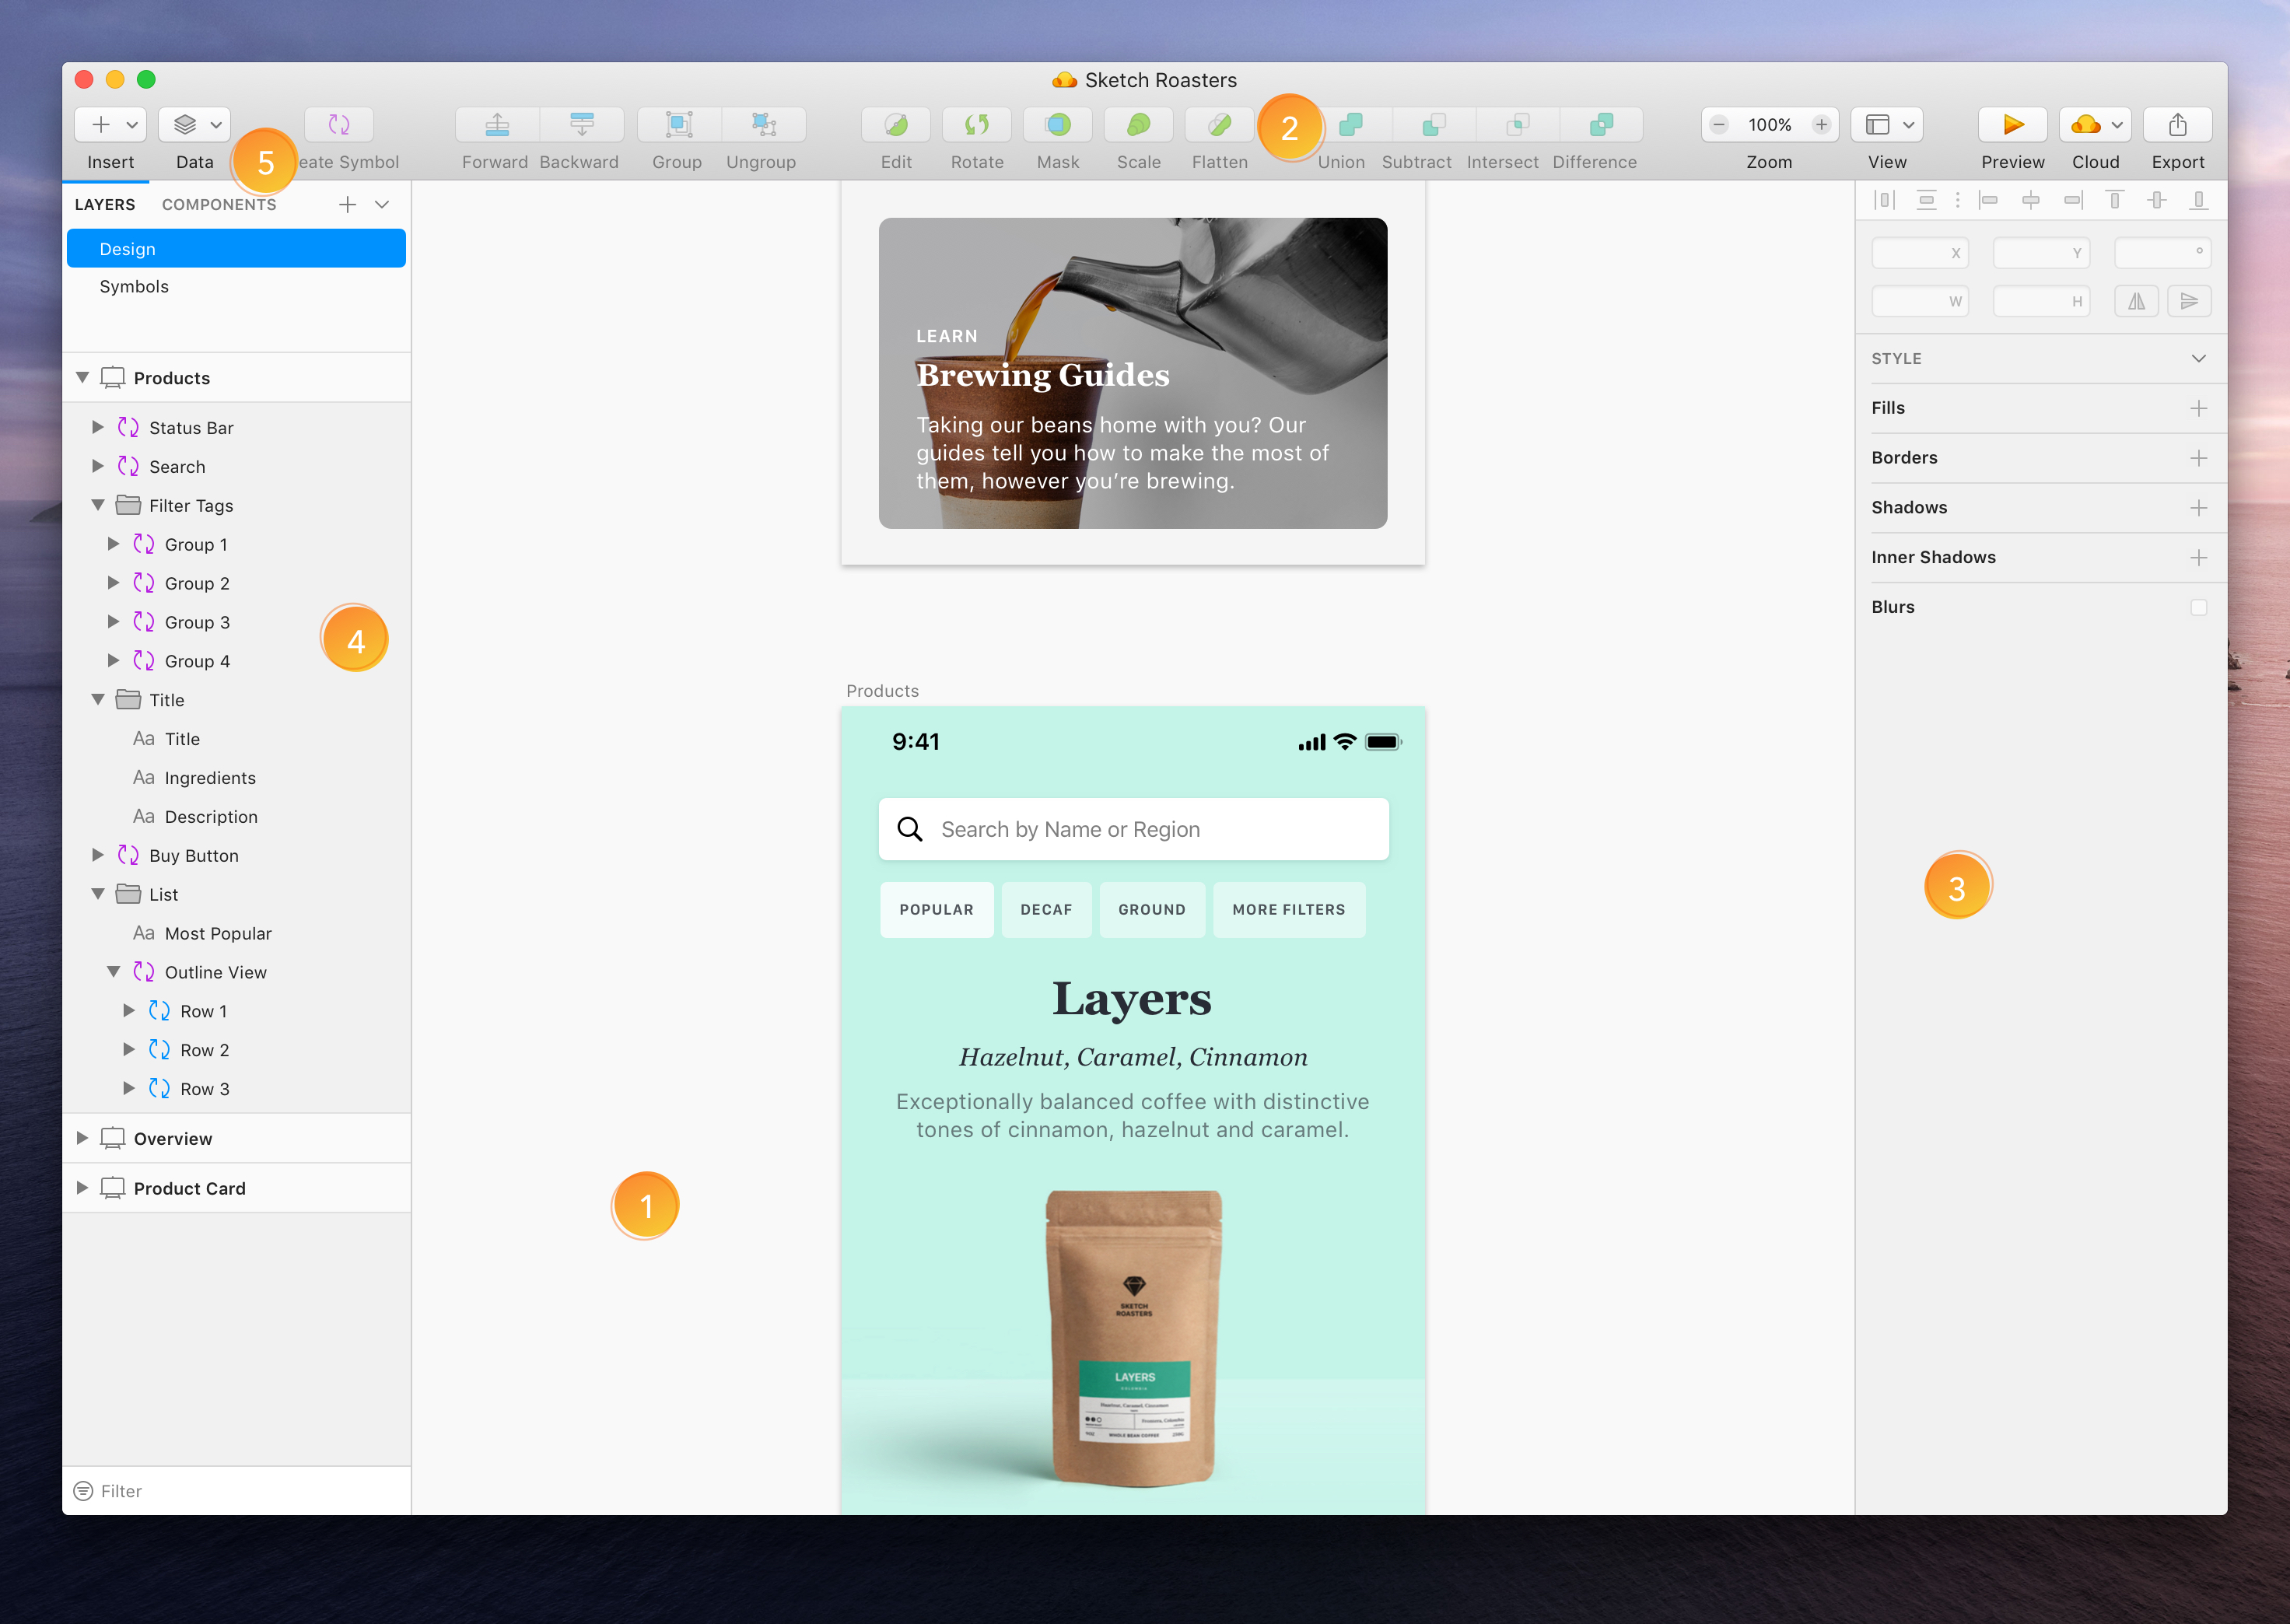This screenshot has height=1624, width=2290.
Task: Flip the selection vertically
Action: click(2190, 300)
